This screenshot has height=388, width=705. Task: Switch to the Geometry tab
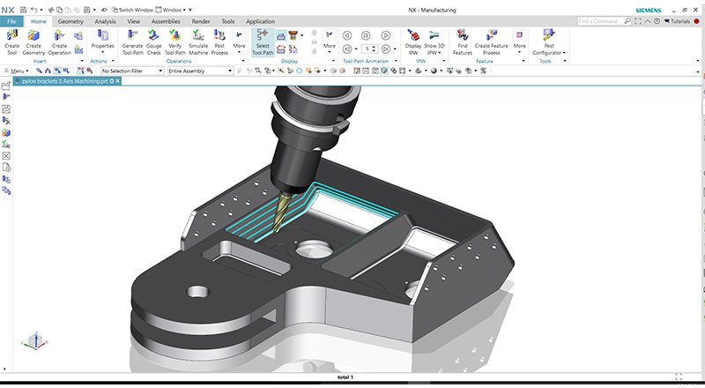pos(70,21)
